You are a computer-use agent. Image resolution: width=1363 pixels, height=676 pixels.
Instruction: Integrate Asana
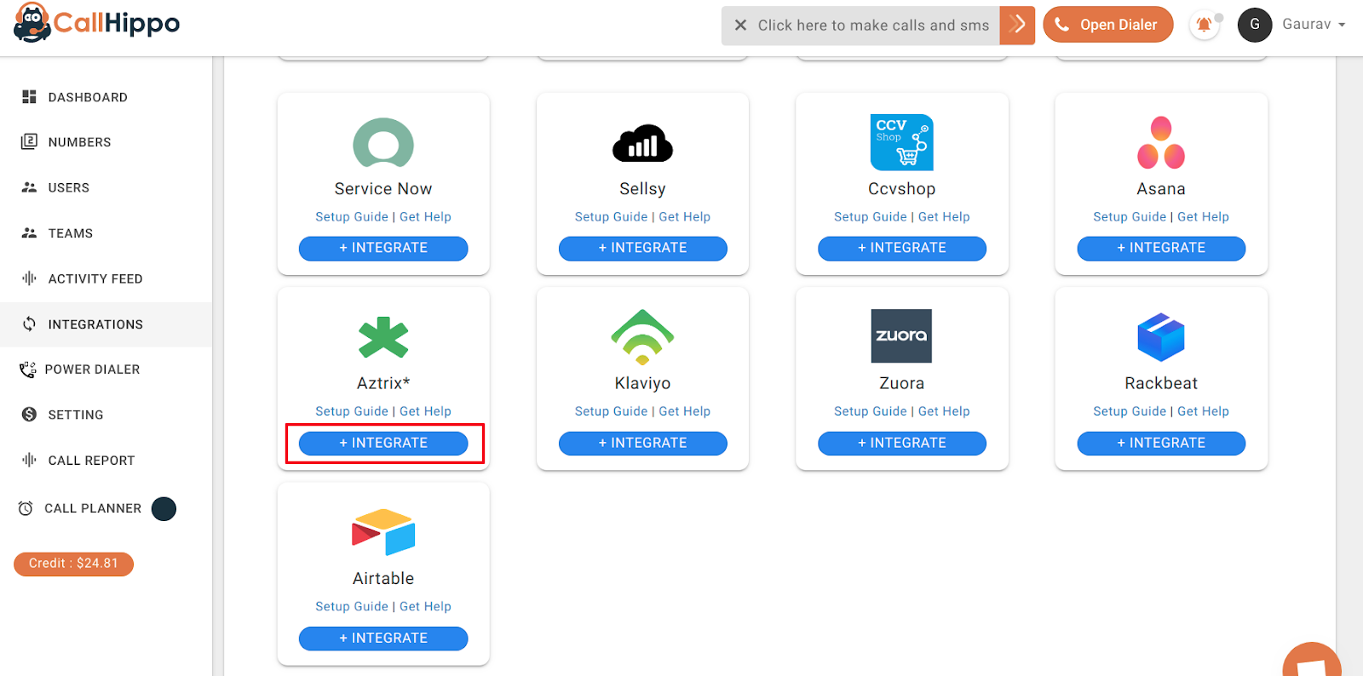1161,248
